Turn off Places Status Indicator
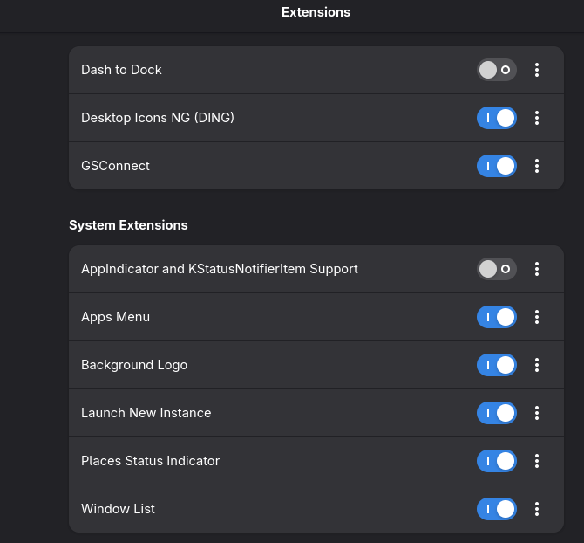This screenshot has width=584, height=543. [x=497, y=461]
